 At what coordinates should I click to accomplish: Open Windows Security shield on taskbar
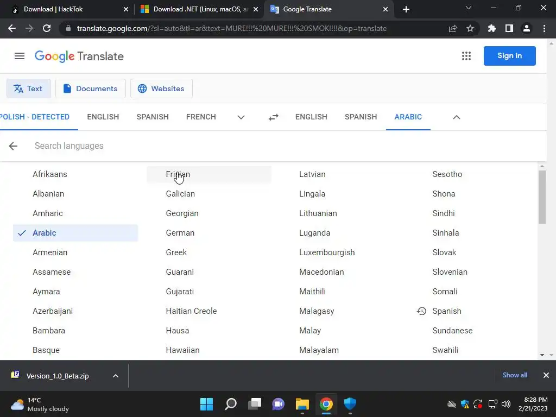tap(350, 404)
